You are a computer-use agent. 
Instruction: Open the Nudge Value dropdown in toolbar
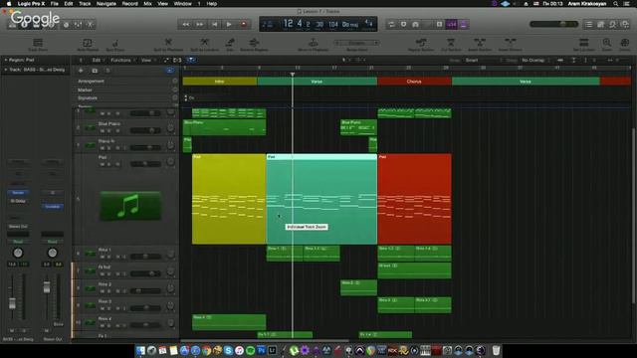(x=357, y=43)
